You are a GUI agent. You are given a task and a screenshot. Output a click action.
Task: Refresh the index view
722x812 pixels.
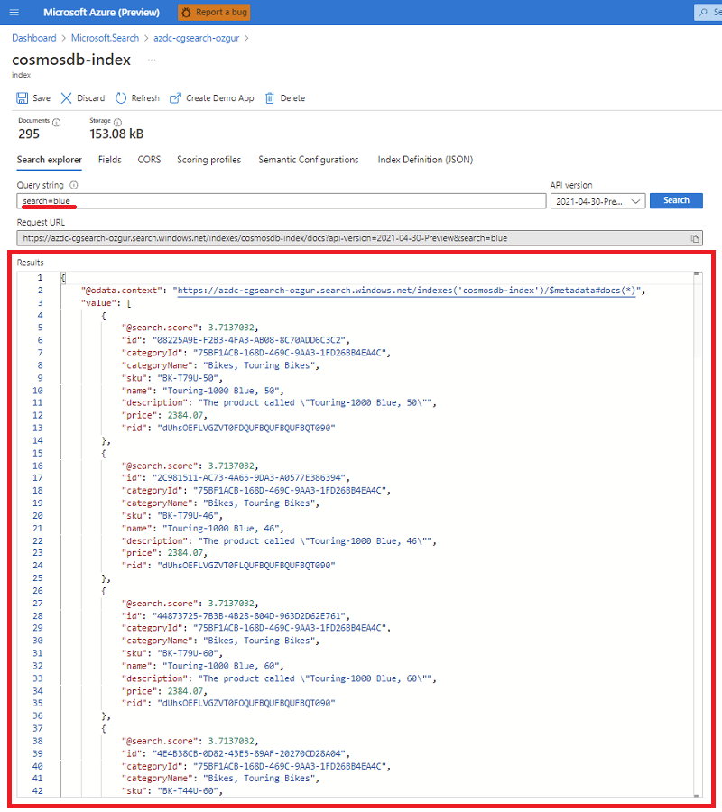point(136,97)
